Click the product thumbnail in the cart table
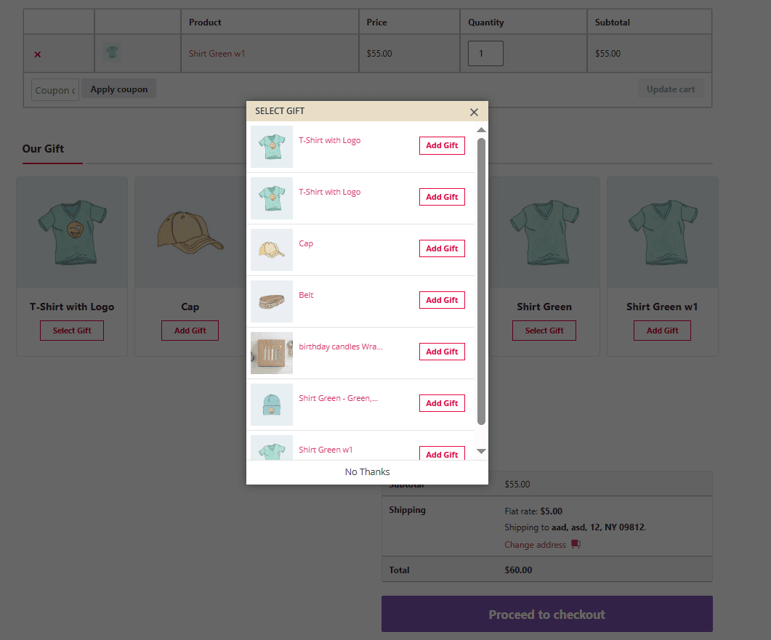 111,52
